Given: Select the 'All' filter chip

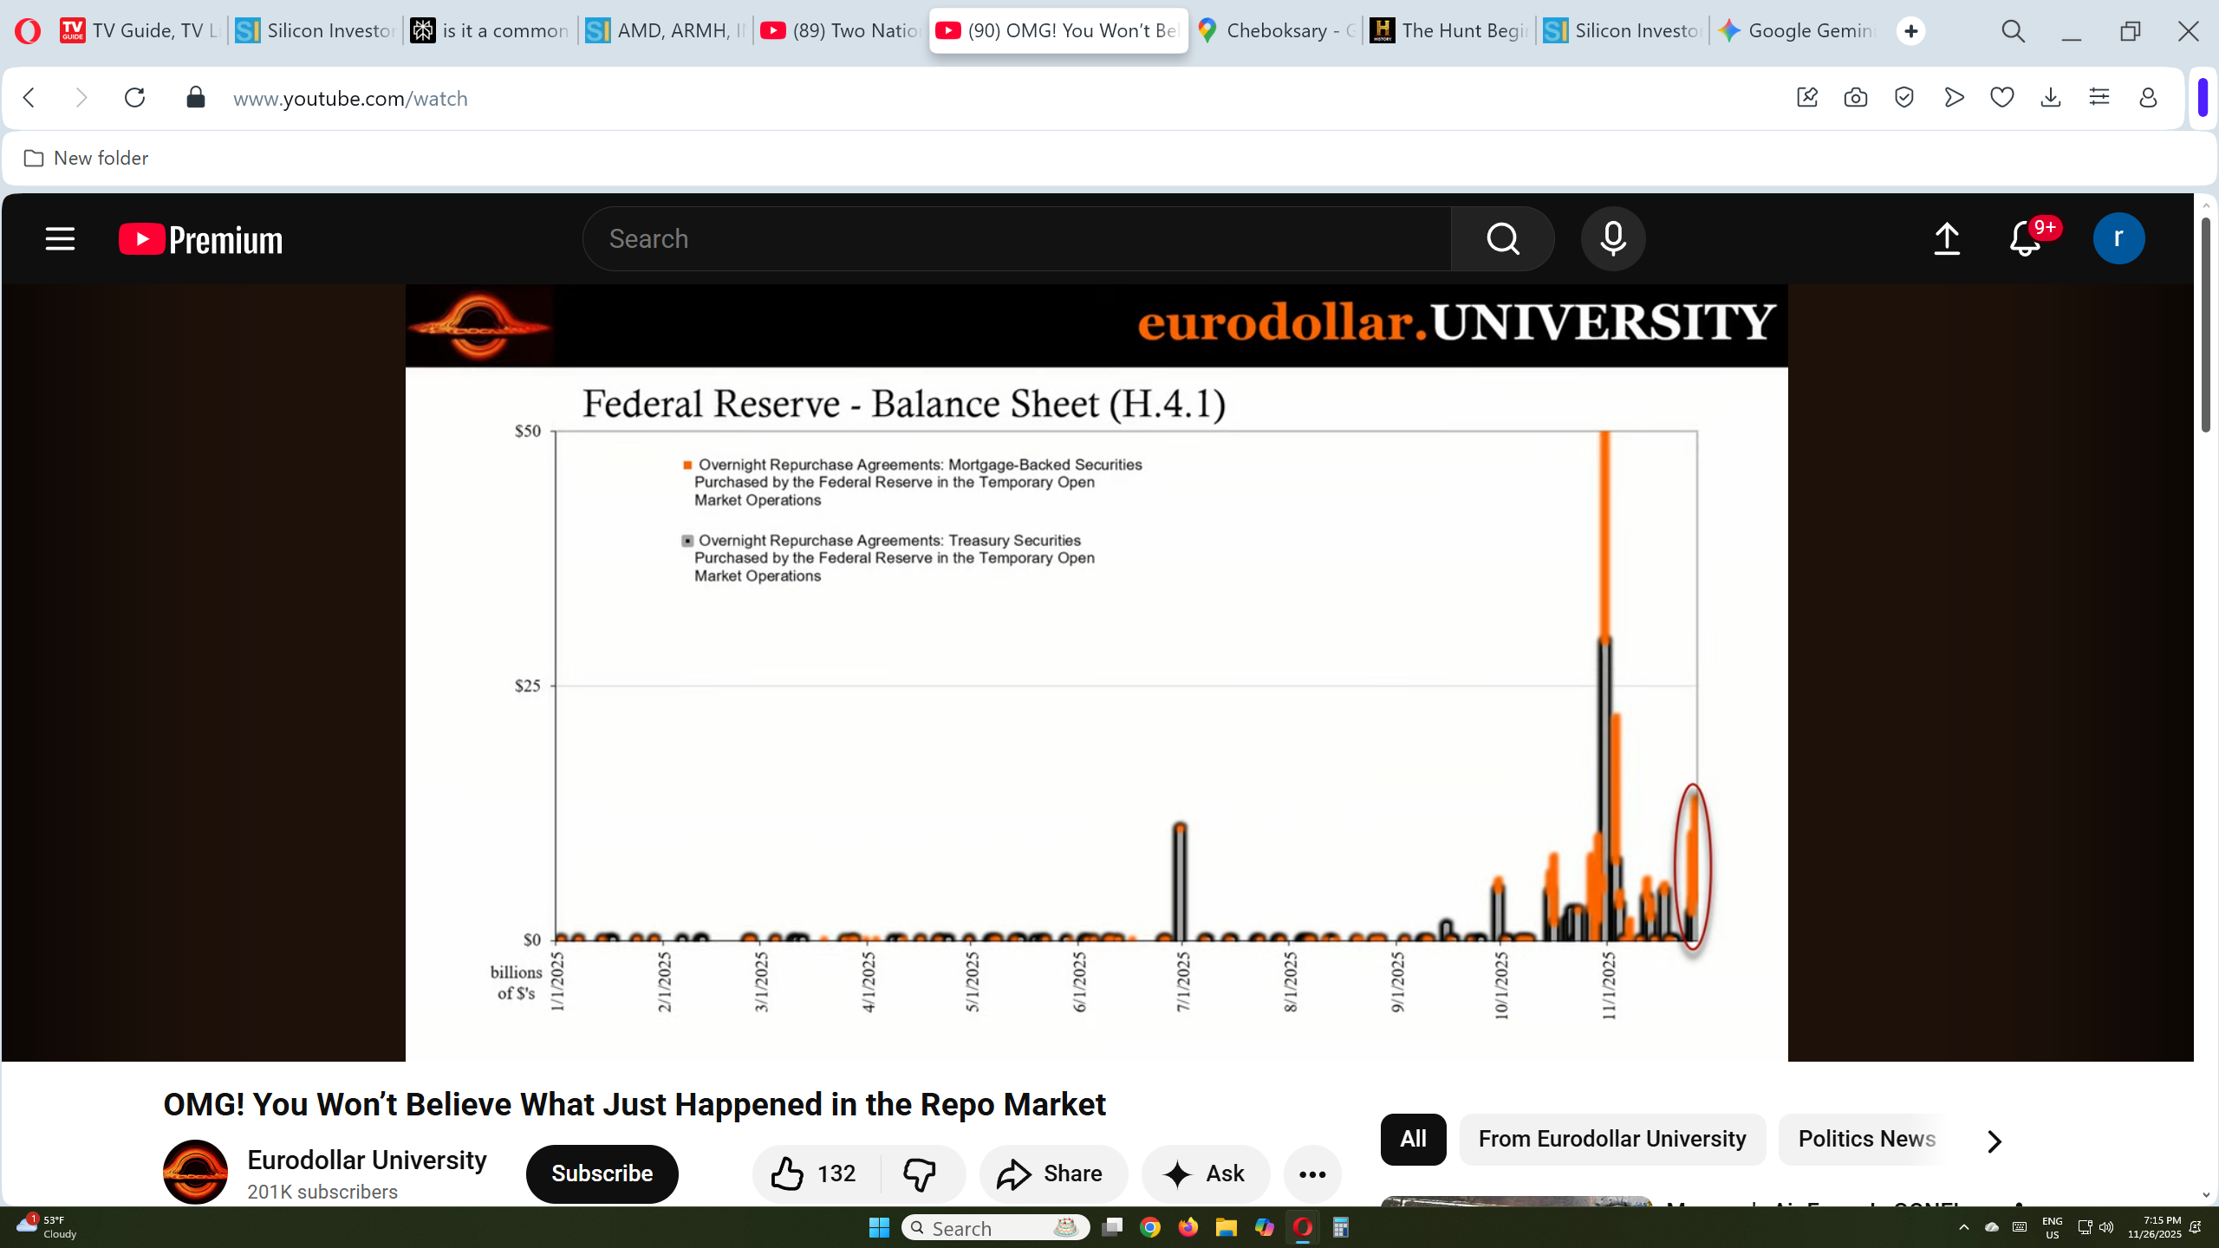Looking at the screenshot, I should pyautogui.click(x=1413, y=1139).
